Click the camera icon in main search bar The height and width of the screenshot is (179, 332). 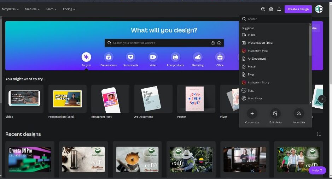coord(213,43)
